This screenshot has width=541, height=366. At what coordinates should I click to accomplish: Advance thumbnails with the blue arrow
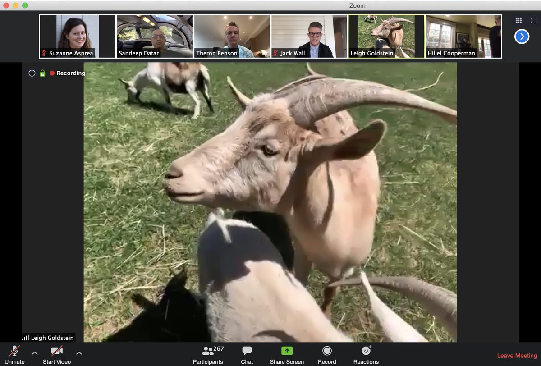click(x=522, y=37)
